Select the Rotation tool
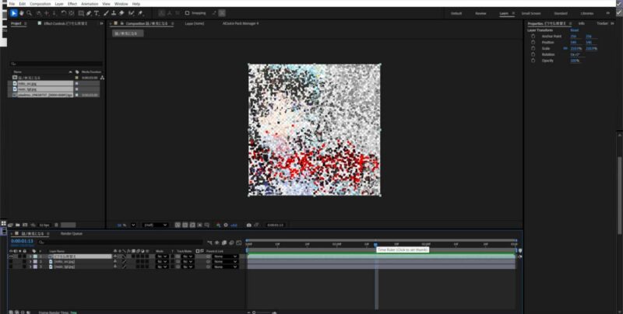623x314 pixels. click(x=63, y=13)
